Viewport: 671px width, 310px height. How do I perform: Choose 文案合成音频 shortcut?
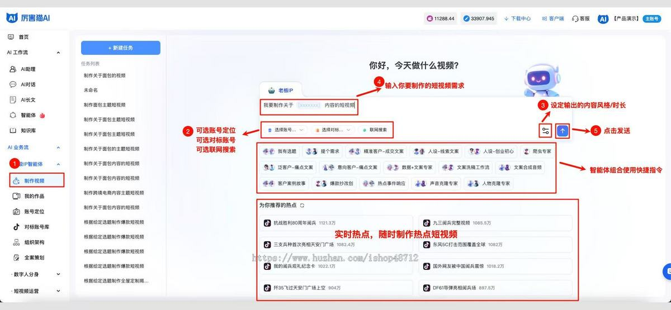pyautogui.click(x=519, y=167)
